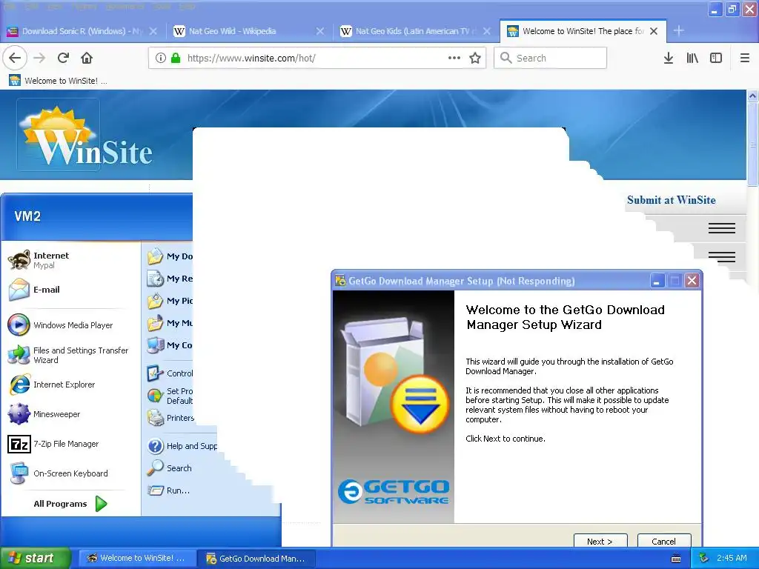Open the browser library icon
Viewport: 759px width, 569px height.
(x=692, y=58)
